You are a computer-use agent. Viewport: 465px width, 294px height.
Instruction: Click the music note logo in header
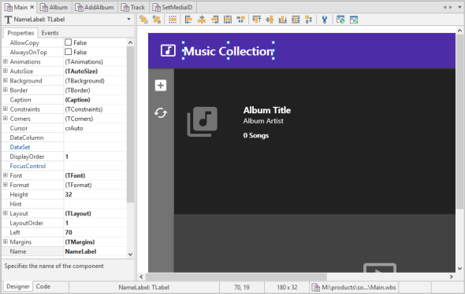168,50
